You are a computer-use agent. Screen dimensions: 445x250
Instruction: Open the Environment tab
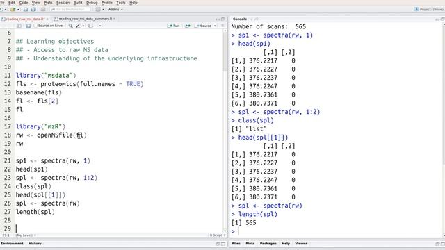pos(12,244)
